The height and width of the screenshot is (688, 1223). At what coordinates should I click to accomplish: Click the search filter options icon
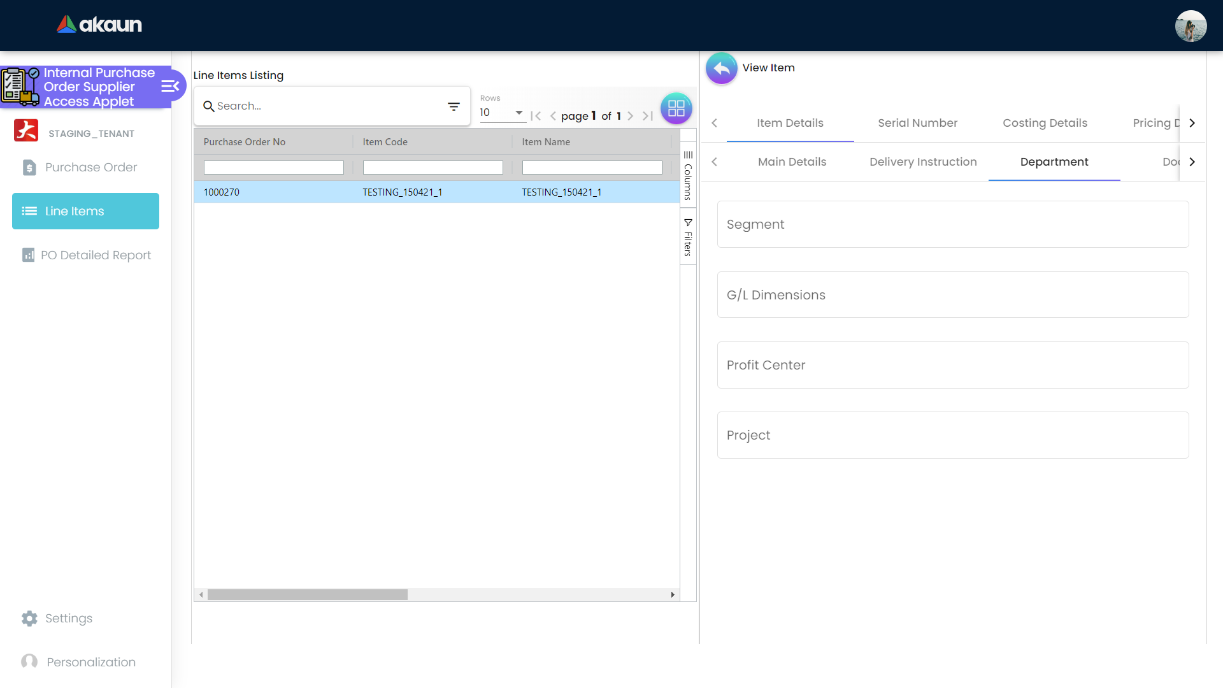(x=454, y=106)
